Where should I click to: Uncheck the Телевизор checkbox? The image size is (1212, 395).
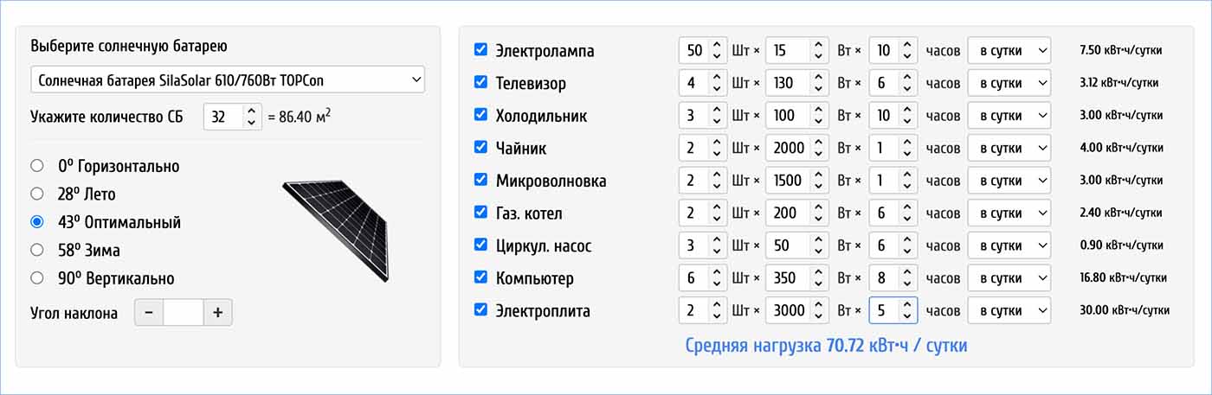coord(481,82)
